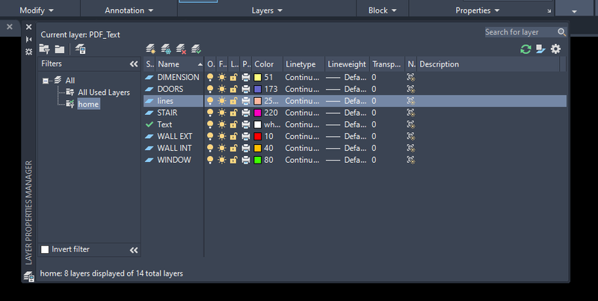Turn off the DIMENSION layer lightbulb
The width and height of the screenshot is (598, 301).
click(x=211, y=77)
